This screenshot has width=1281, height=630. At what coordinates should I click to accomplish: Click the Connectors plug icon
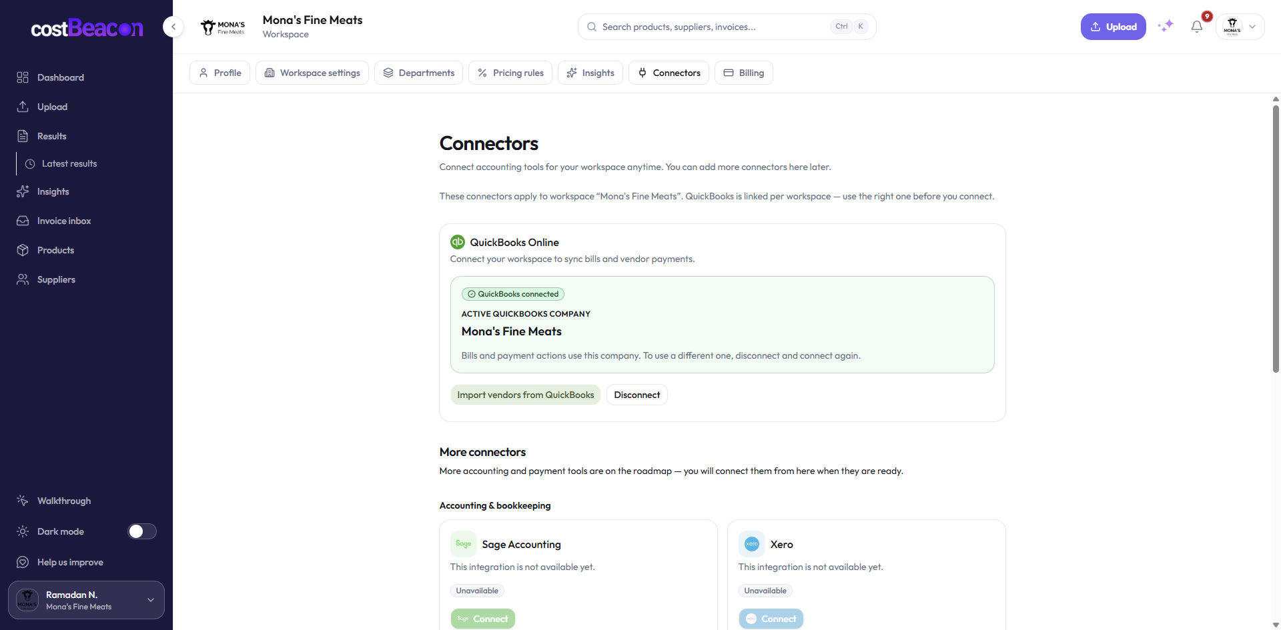tap(643, 73)
